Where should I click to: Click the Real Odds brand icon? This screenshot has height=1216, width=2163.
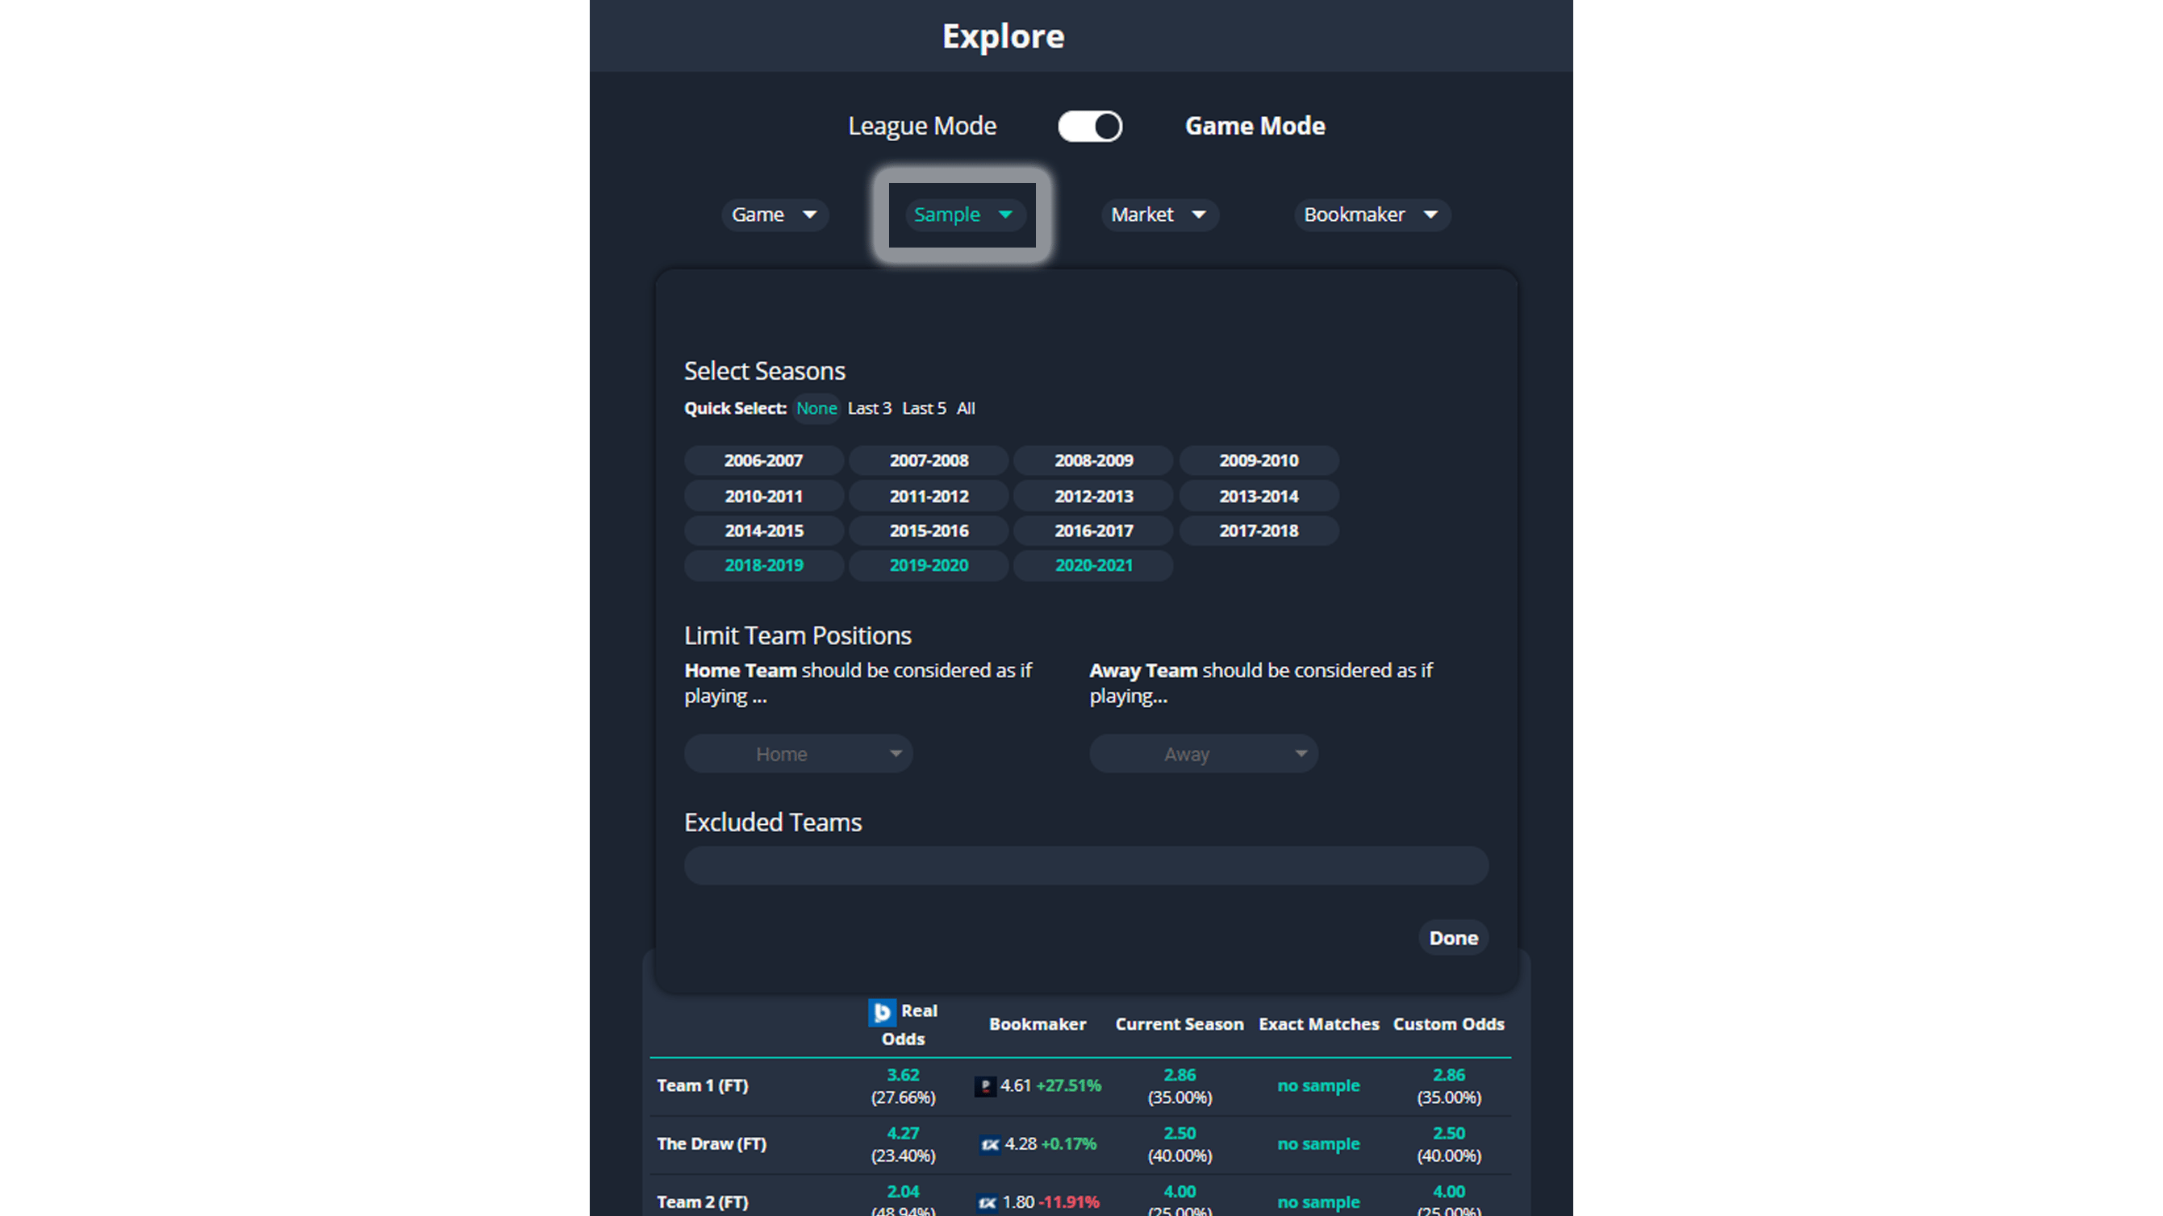tap(882, 1013)
